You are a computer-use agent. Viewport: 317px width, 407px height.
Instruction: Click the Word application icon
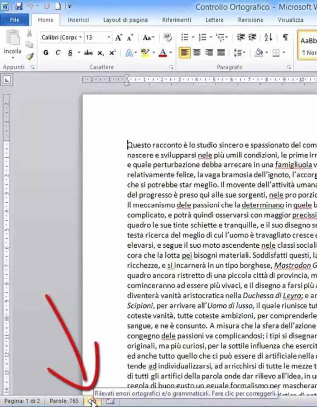[x=5, y=6]
